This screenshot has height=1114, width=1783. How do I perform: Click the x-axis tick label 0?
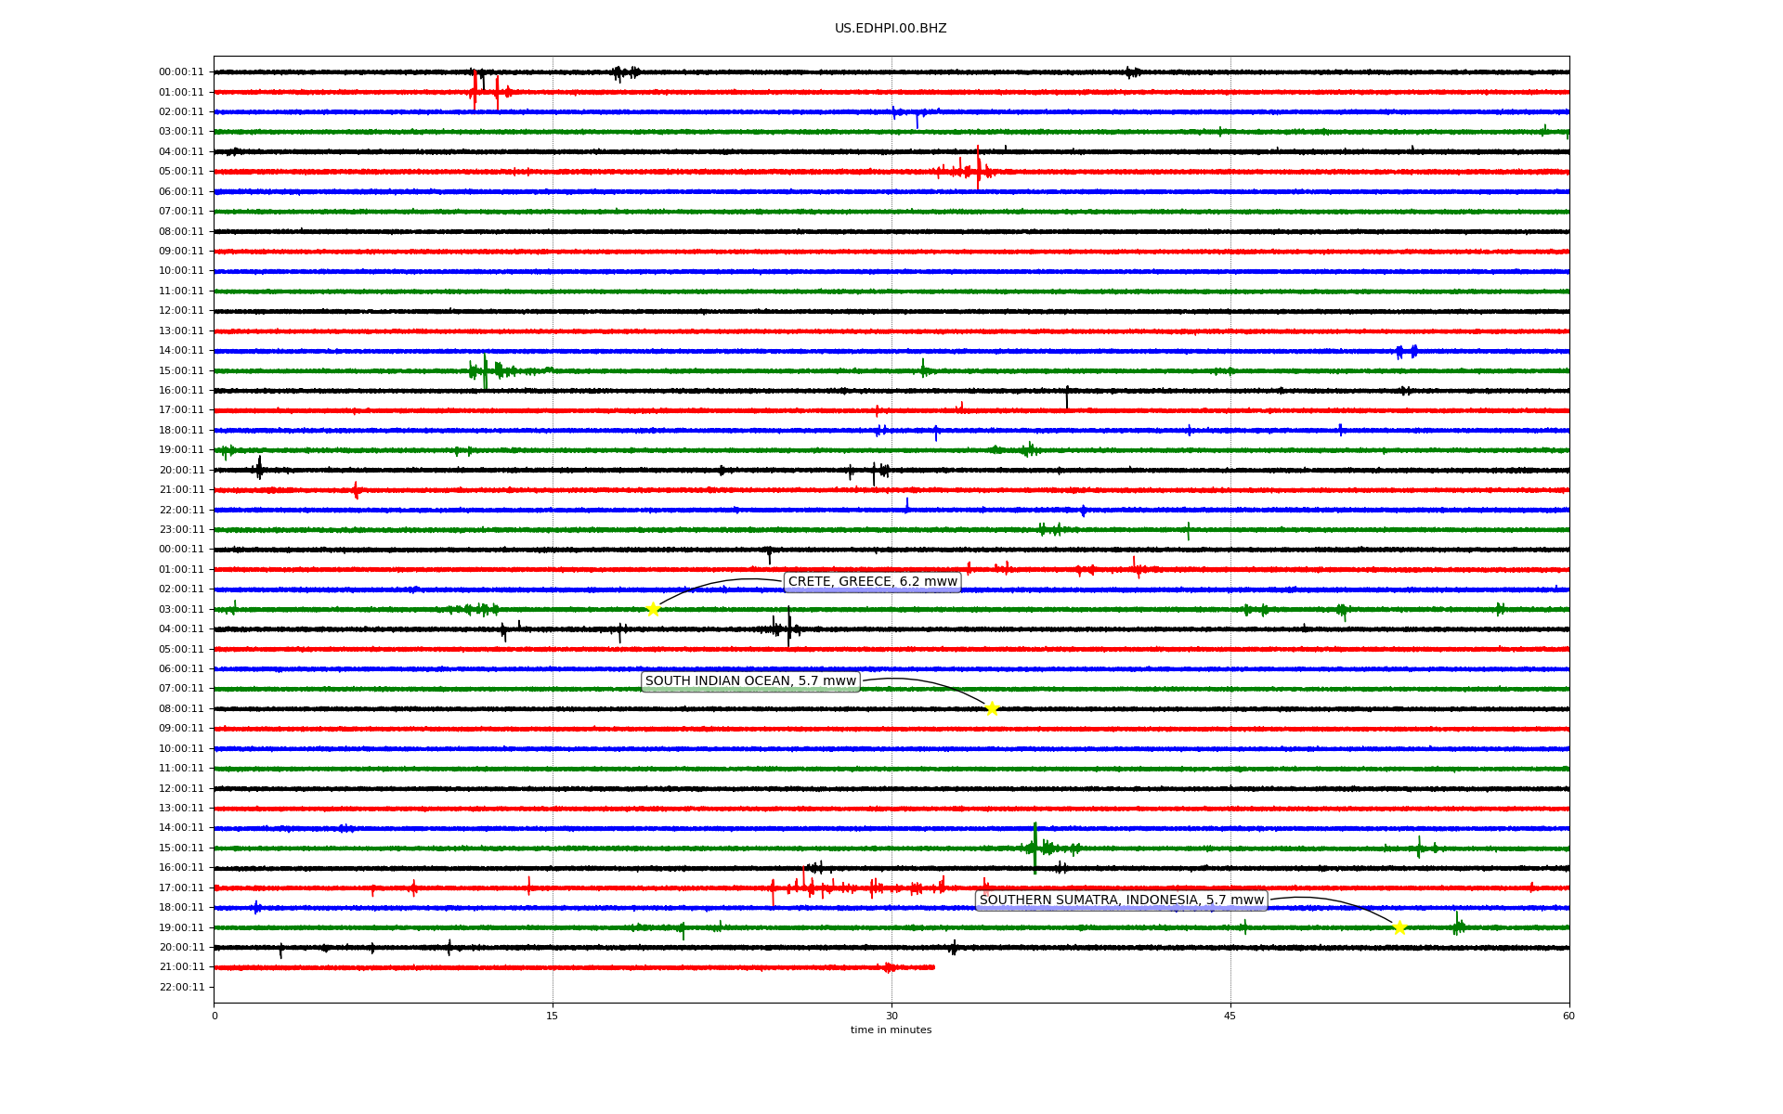click(x=215, y=1016)
